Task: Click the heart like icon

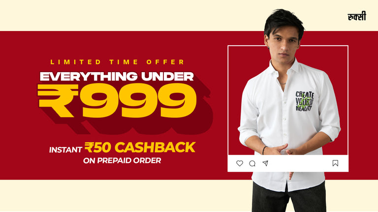Action: [x=239, y=163]
